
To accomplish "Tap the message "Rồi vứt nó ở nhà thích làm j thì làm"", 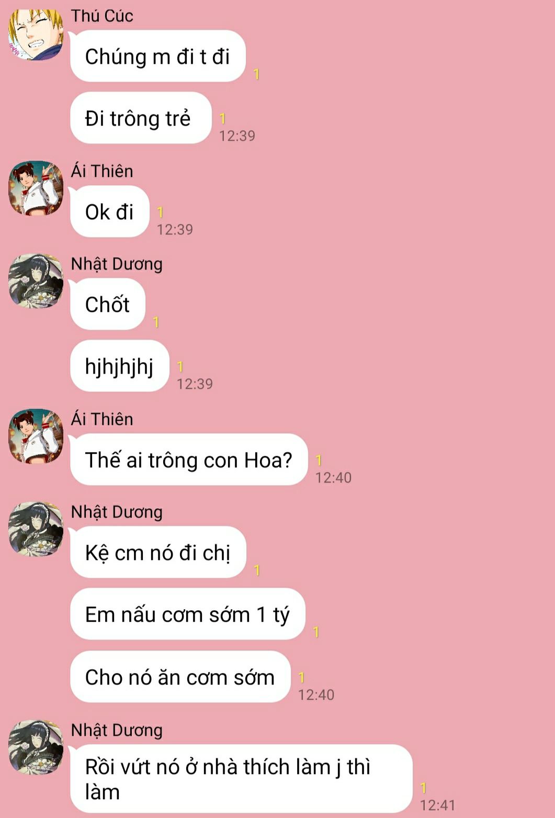I will [x=242, y=779].
